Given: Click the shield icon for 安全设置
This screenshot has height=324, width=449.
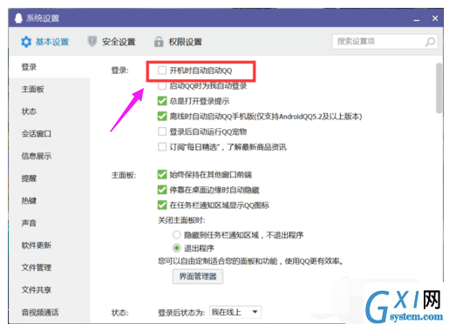Looking at the screenshot, I should (x=92, y=42).
